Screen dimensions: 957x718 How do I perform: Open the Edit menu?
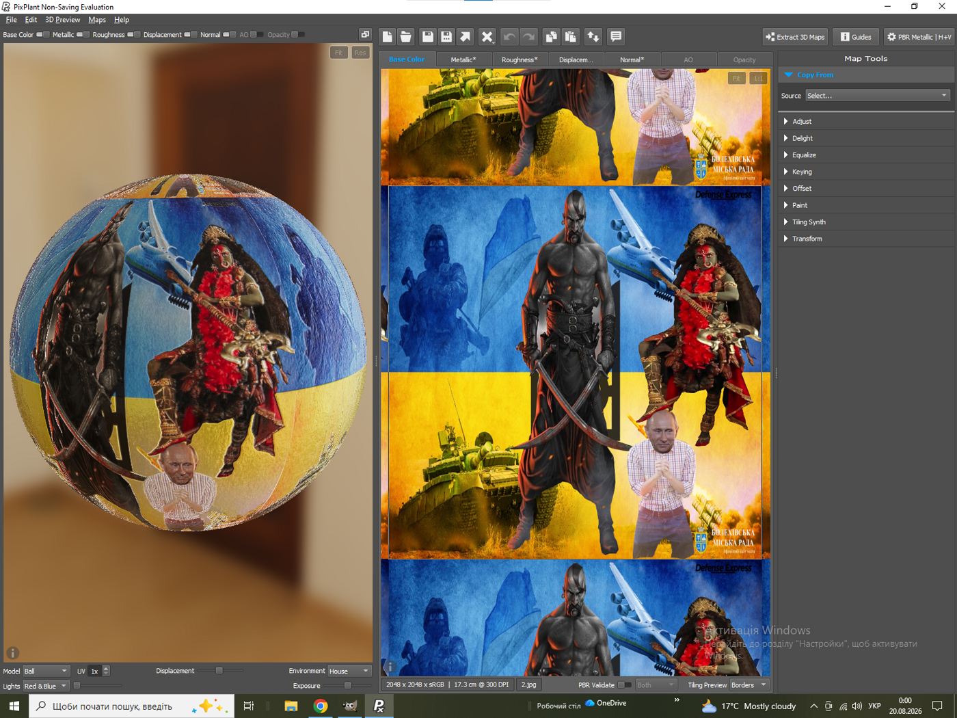[x=31, y=20]
